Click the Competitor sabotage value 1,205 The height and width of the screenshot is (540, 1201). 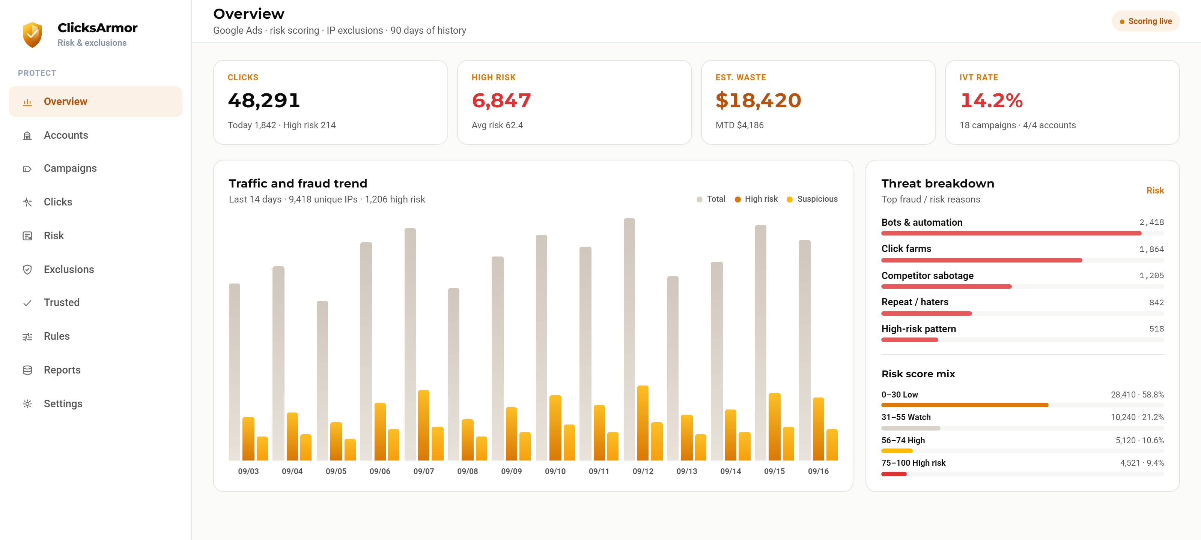(x=1151, y=276)
